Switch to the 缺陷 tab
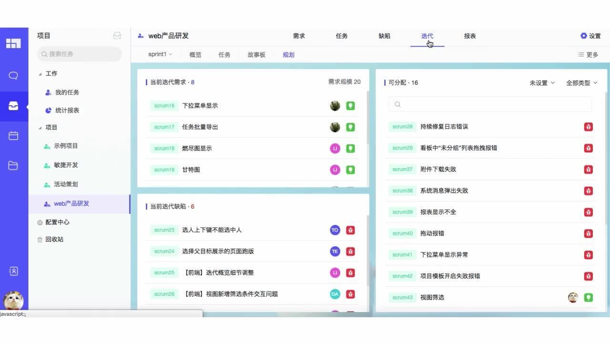Screen dimensions: 610x343 [x=384, y=35]
